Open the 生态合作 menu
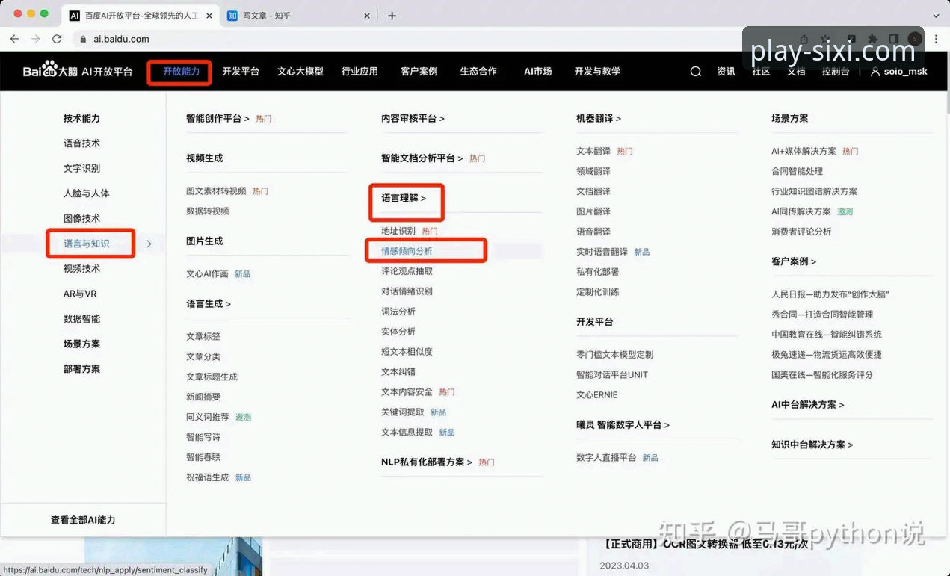The image size is (950, 576). tap(478, 72)
